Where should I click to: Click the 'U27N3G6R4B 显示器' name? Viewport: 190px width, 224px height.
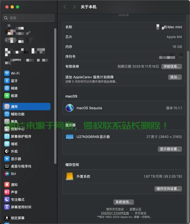tap(93, 137)
